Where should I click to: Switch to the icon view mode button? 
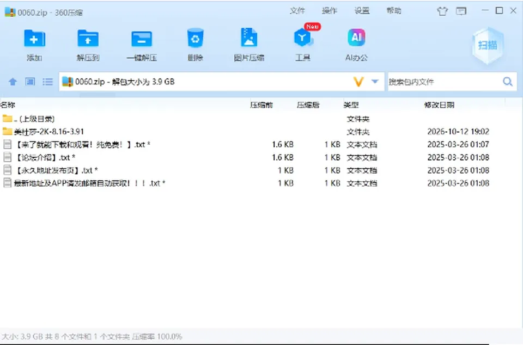30,82
